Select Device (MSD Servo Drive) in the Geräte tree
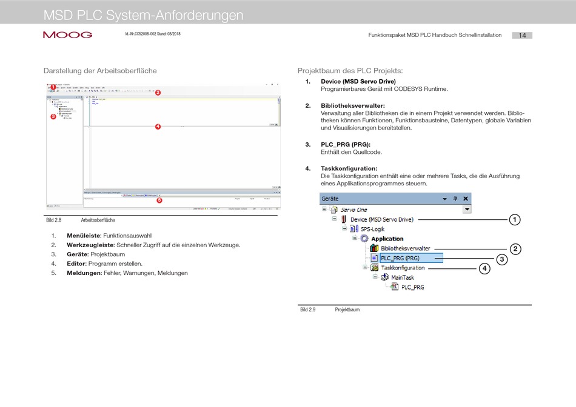Screen dimensions: 576x407 [381, 219]
